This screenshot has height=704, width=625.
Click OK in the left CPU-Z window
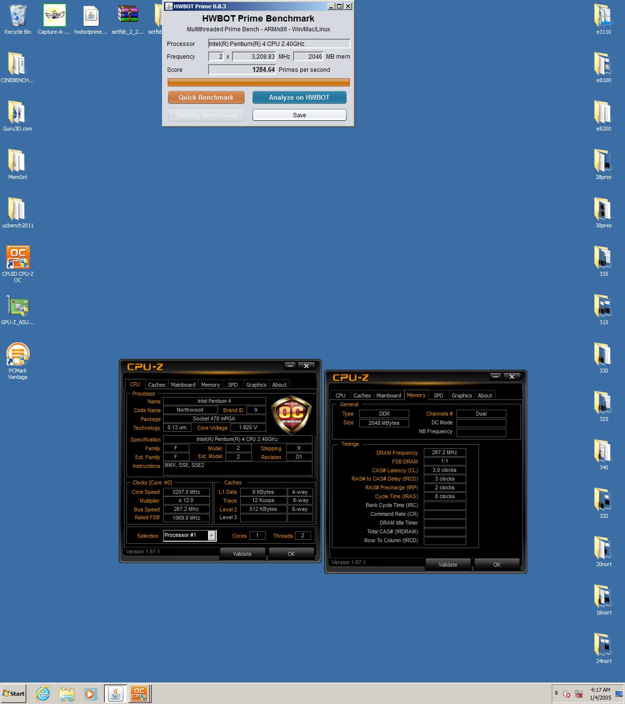[291, 554]
